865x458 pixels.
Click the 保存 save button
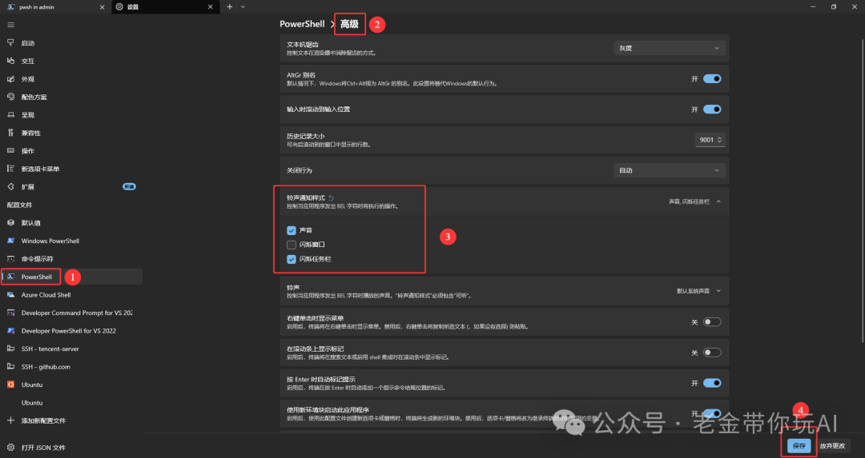(799, 445)
